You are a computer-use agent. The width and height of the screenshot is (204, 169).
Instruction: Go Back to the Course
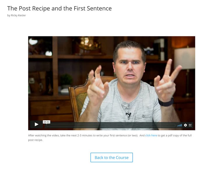coord(112,158)
